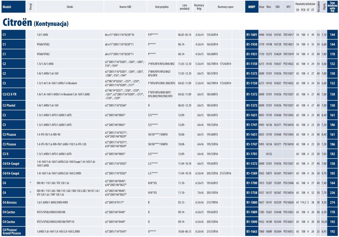Click the 'C4 Aircross' model cell

13,202
